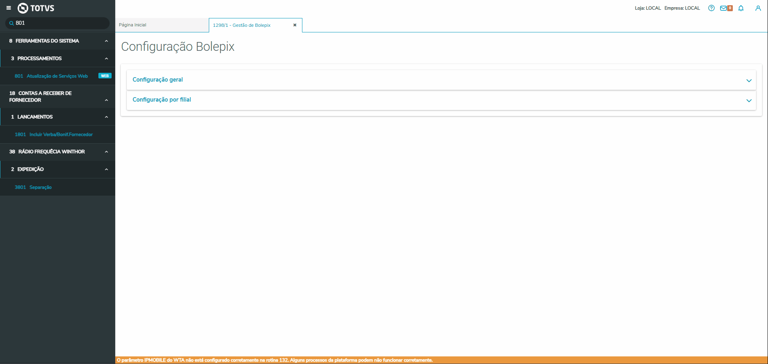Expand the Configuração geral chevron

click(x=749, y=80)
